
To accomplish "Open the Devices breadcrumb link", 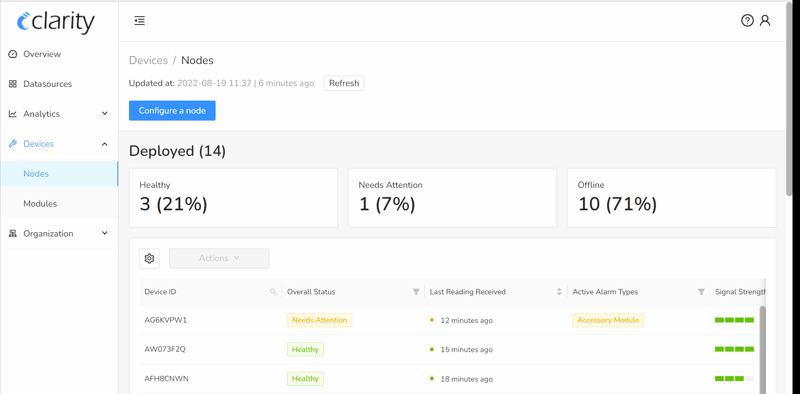I will (148, 60).
